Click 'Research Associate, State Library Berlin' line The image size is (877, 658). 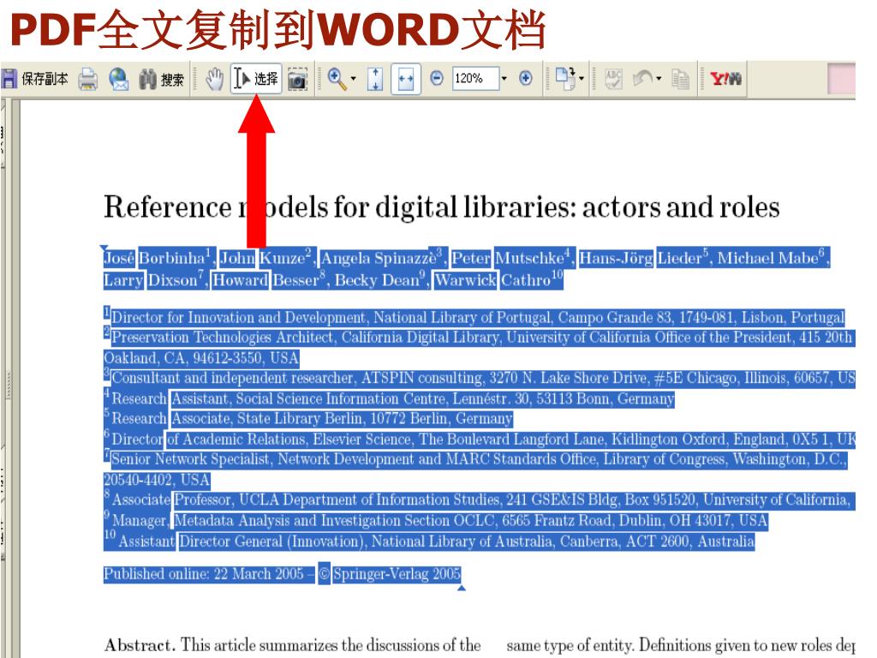[x=312, y=418]
